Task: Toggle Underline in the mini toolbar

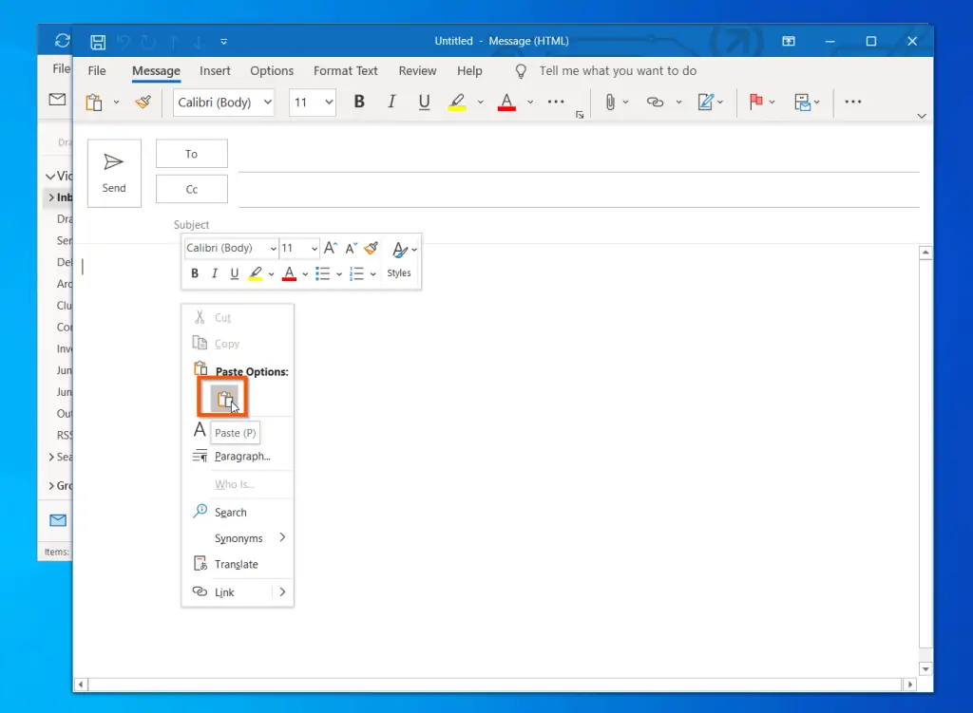Action: pos(235,273)
